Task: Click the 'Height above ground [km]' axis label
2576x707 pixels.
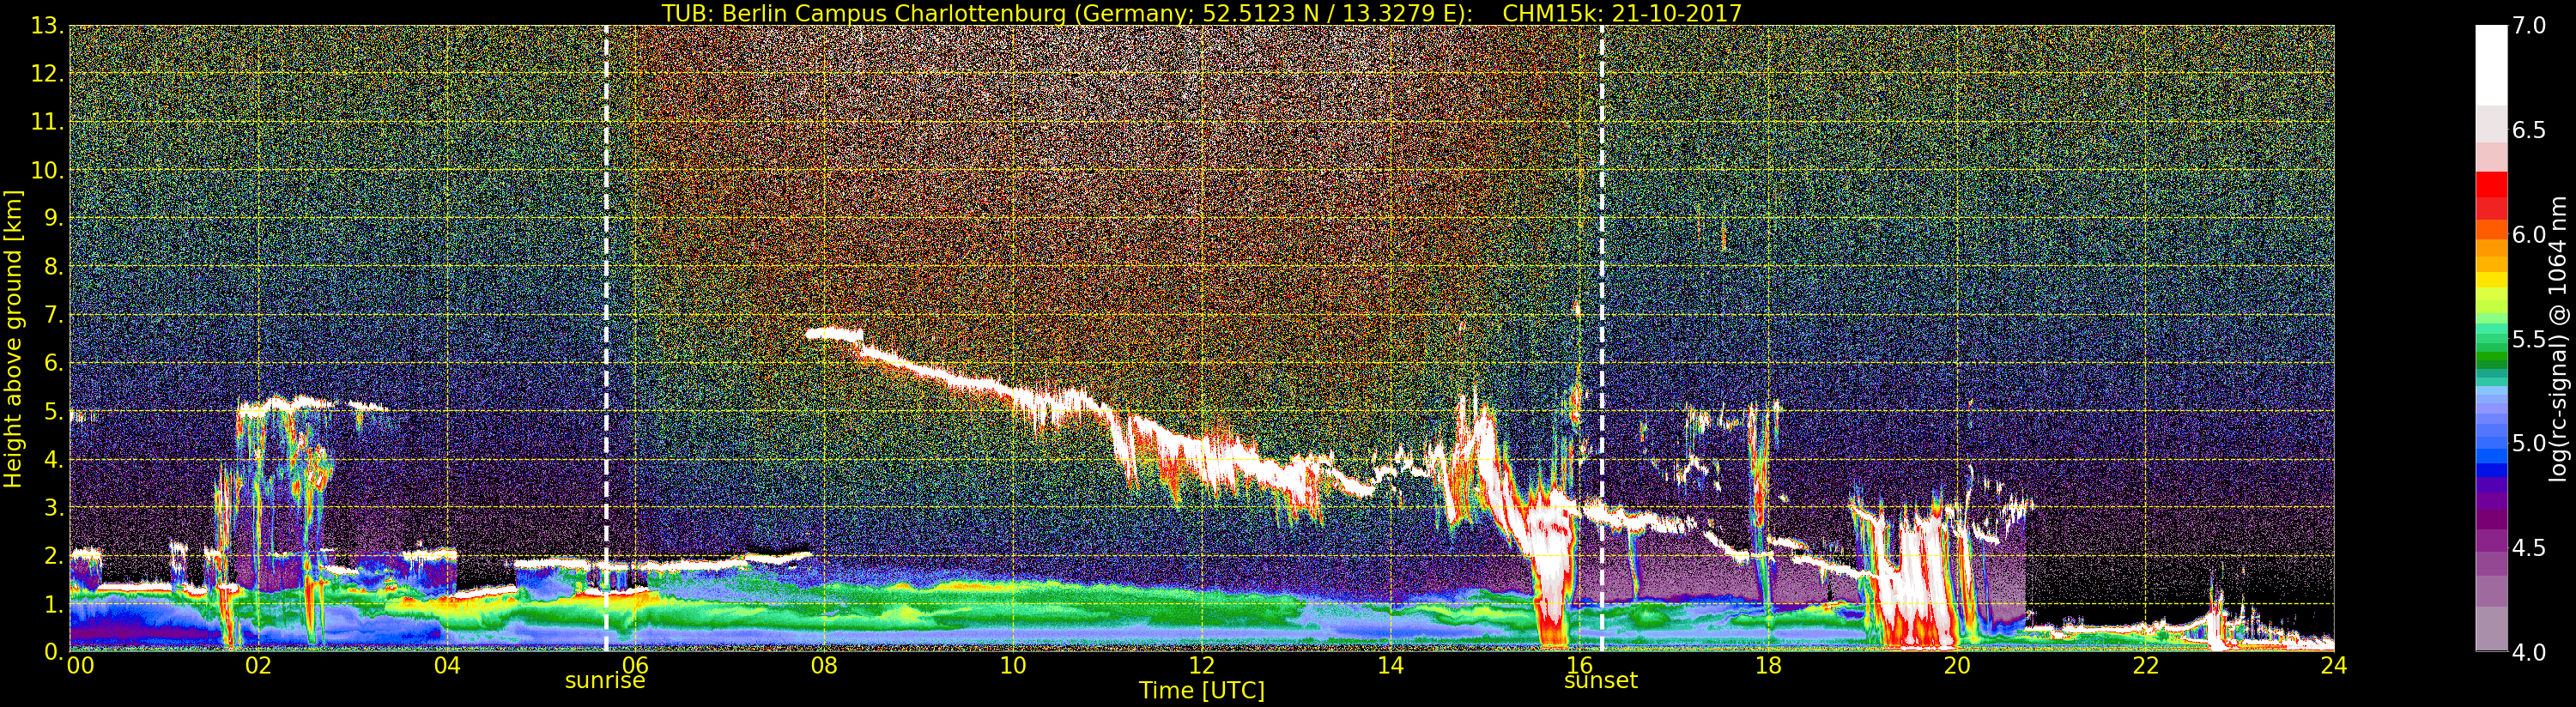Action: [13, 339]
